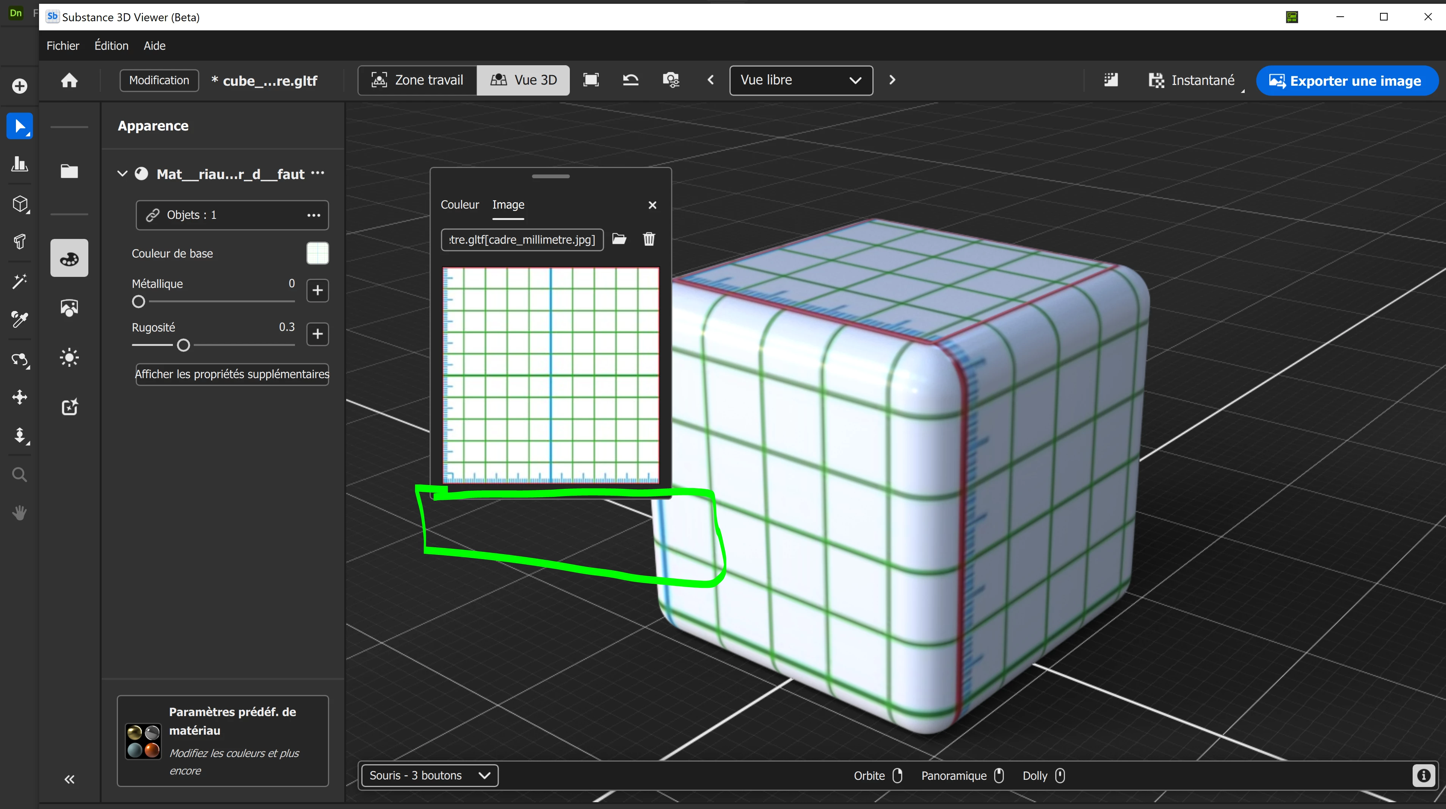
Task: Click the frame selection icon
Action: [591, 80]
